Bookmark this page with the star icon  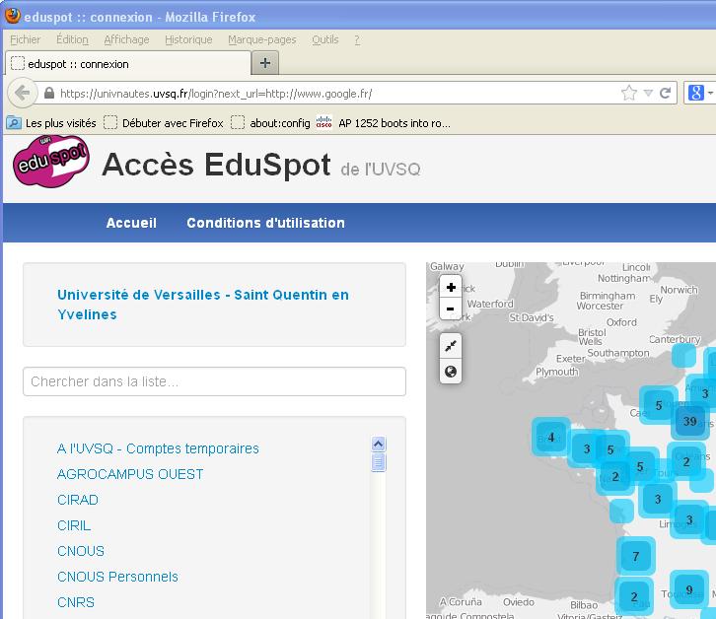point(629,93)
